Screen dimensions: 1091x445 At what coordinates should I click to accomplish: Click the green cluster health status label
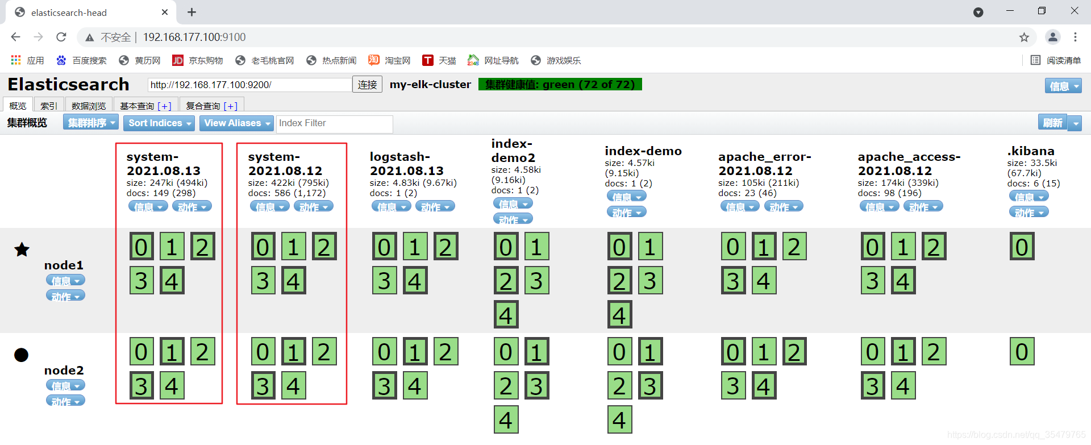[560, 85]
